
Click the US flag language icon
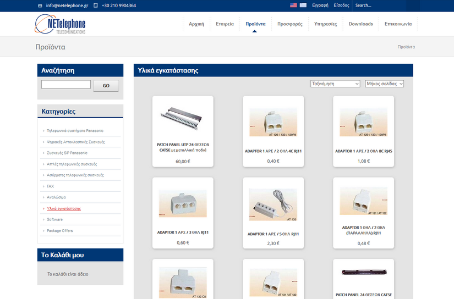293,5
